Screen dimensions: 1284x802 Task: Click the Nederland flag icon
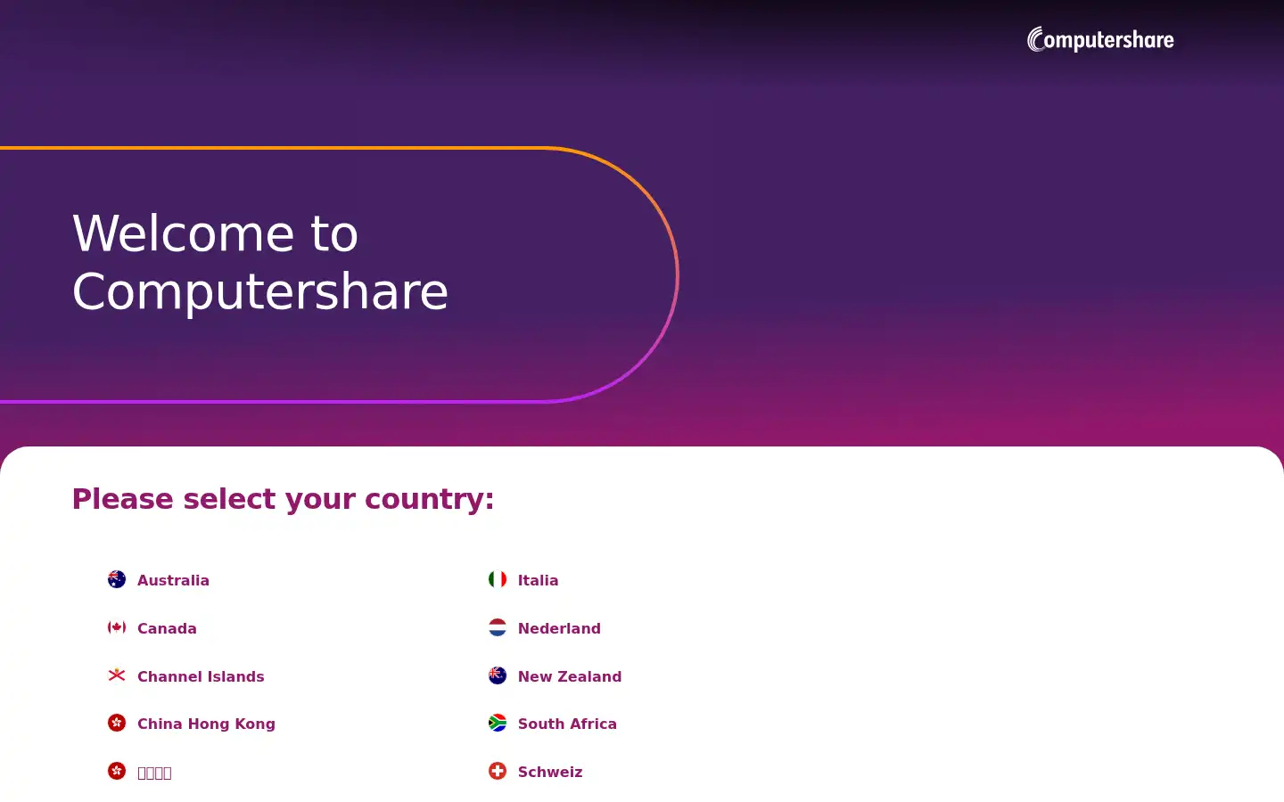pyautogui.click(x=498, y=627)
